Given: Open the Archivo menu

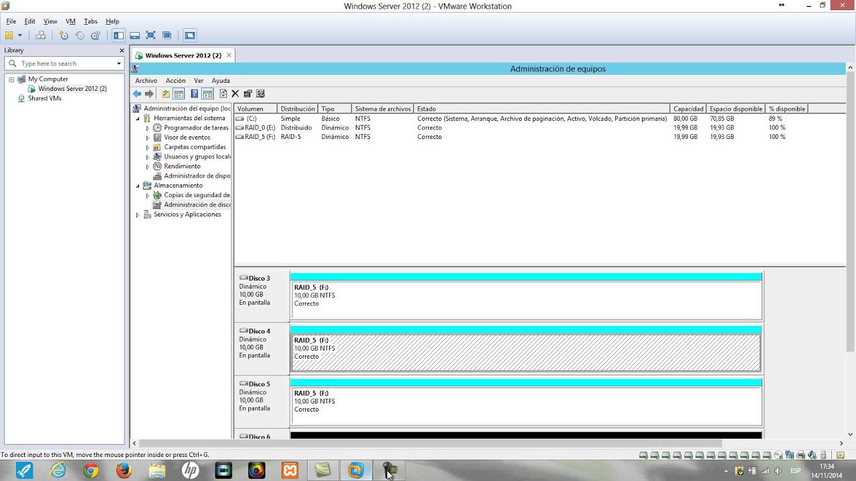Looking at the screenshot, I should point(146,80).
